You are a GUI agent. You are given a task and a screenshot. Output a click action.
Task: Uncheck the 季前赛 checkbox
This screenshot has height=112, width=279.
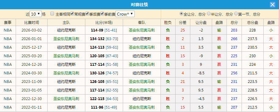tap(102, 14)
